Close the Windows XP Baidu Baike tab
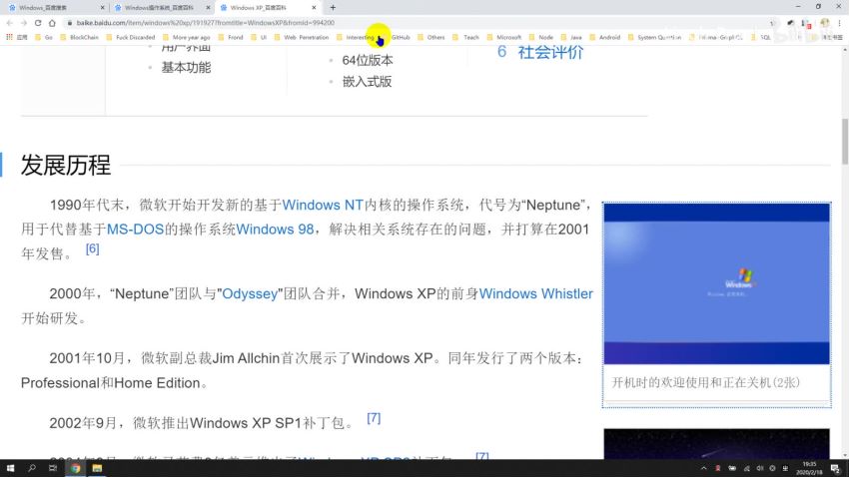The width and height of the screenshot is (849, 477). click(x=314, y=8)
